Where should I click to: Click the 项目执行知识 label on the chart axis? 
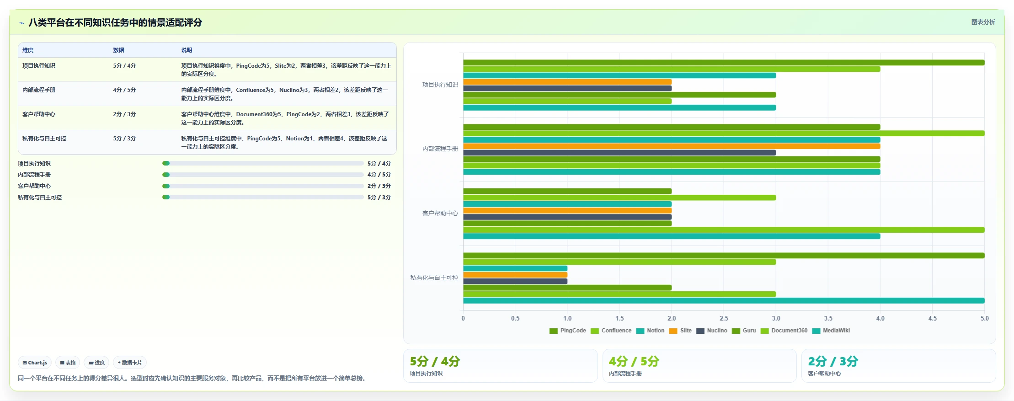click(440, 85)
